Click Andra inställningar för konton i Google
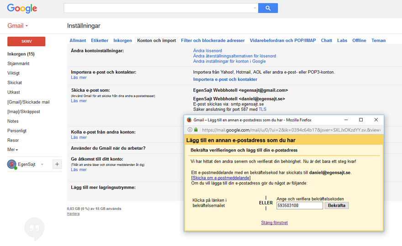Viewport: 402px width, 246px height. click(229, 61)
